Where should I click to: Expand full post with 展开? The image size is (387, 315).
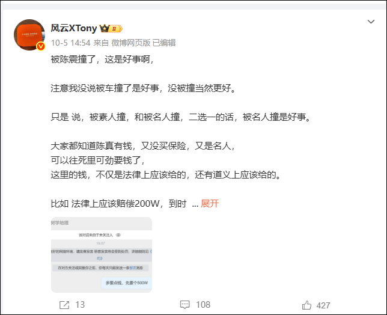(210, 204)
